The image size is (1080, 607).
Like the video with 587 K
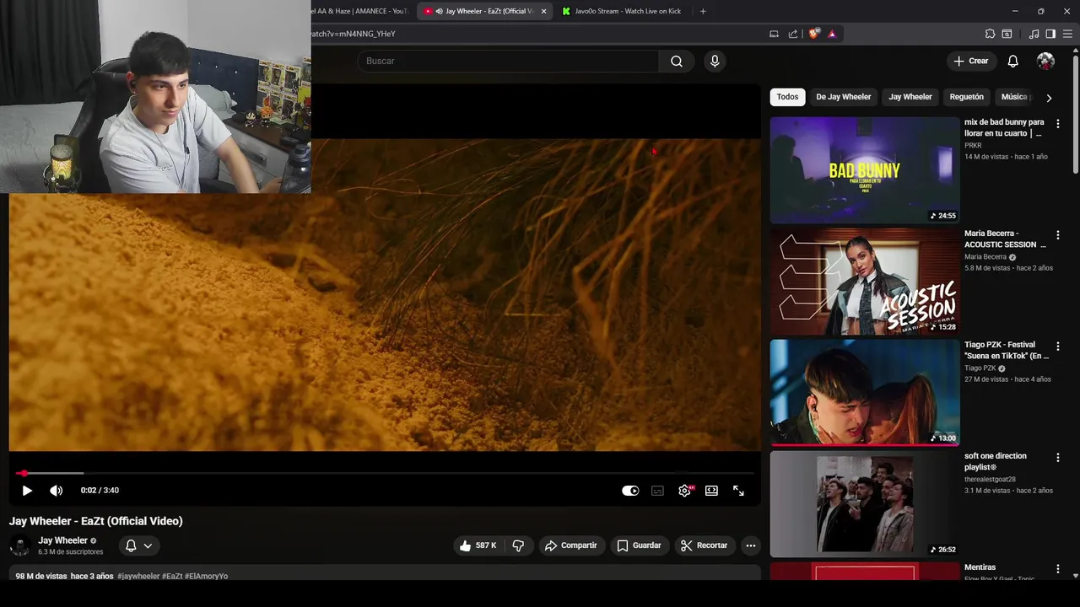click(478, 545)
